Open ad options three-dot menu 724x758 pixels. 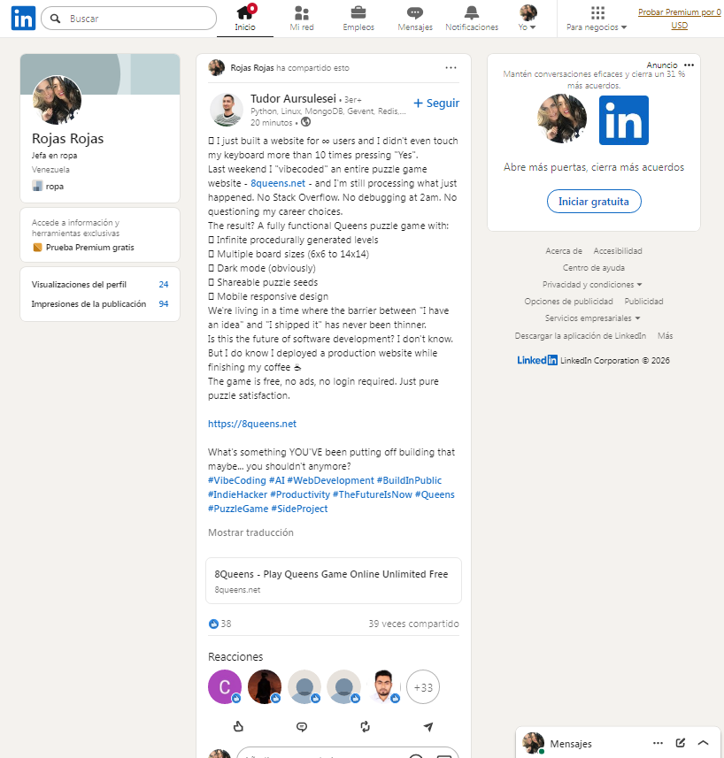tap(689, 65)
